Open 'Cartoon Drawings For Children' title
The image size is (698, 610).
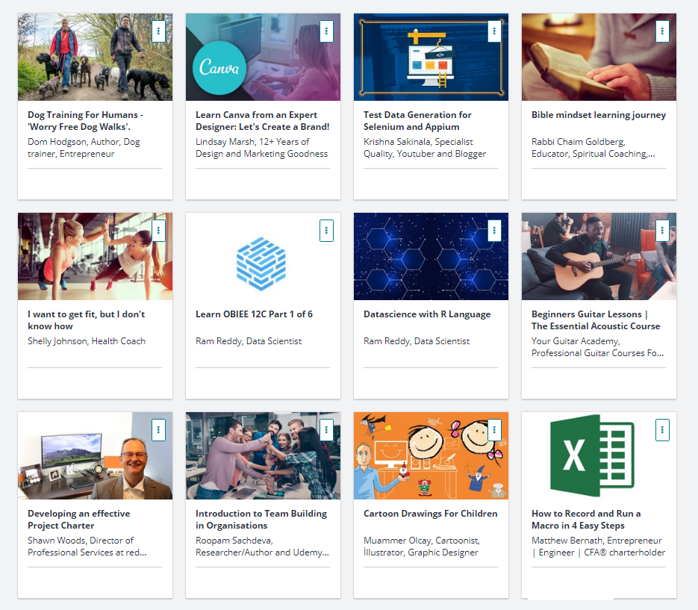click(431, 514)
